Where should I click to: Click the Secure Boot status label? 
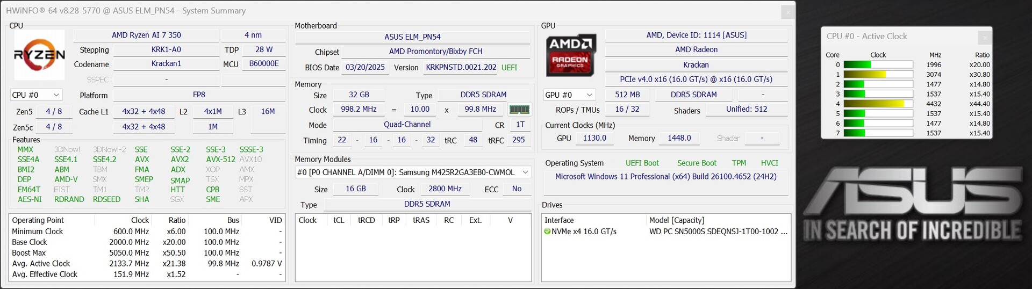(x=697, y=163)
